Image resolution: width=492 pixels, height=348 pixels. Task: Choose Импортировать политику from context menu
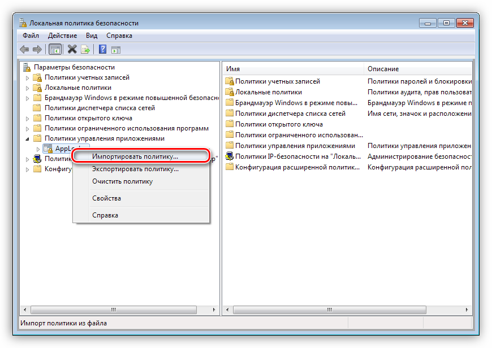pos(135,155)
